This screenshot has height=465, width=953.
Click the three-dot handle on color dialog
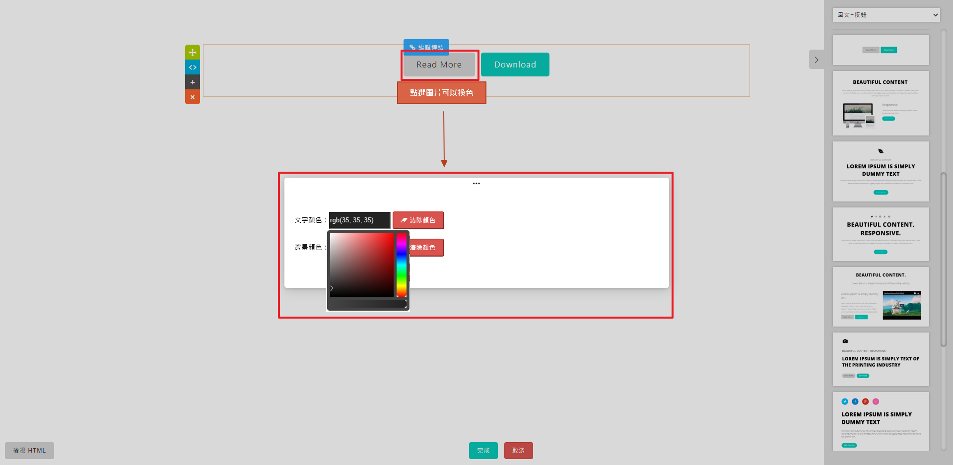click(476, 184)
